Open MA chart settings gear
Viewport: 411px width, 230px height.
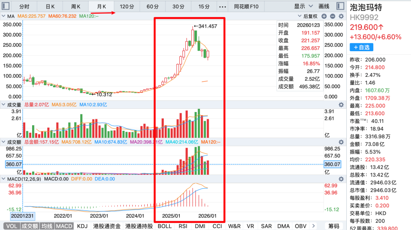tap(341, 16)
